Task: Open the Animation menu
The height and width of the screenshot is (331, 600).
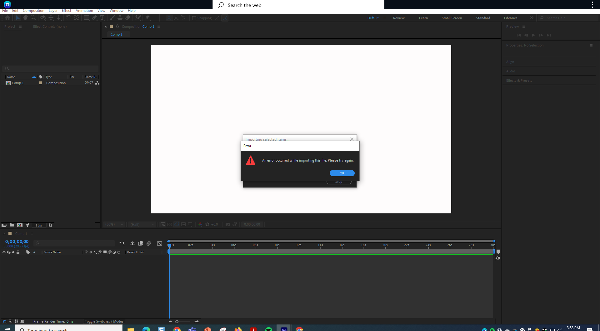Action: click(x=84, y=10)
